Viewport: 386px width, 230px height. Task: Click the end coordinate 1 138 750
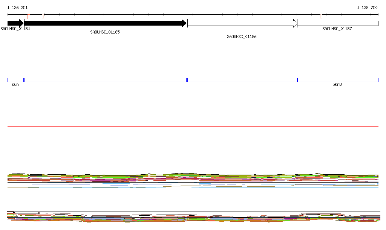point(367,8)
